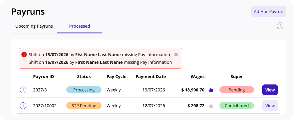Open info icon for payrun 2027/3
This screenshot has height=120, width=294.
(23, 90)
